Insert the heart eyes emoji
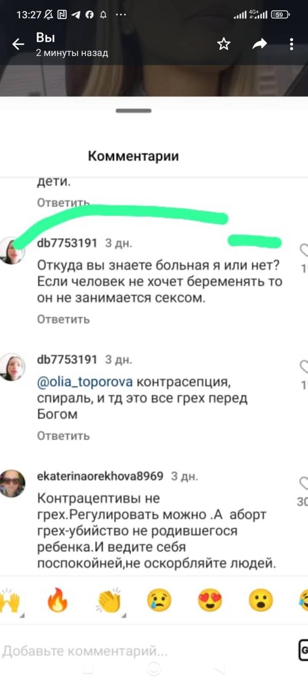The image size is (308, 685). 210,600
